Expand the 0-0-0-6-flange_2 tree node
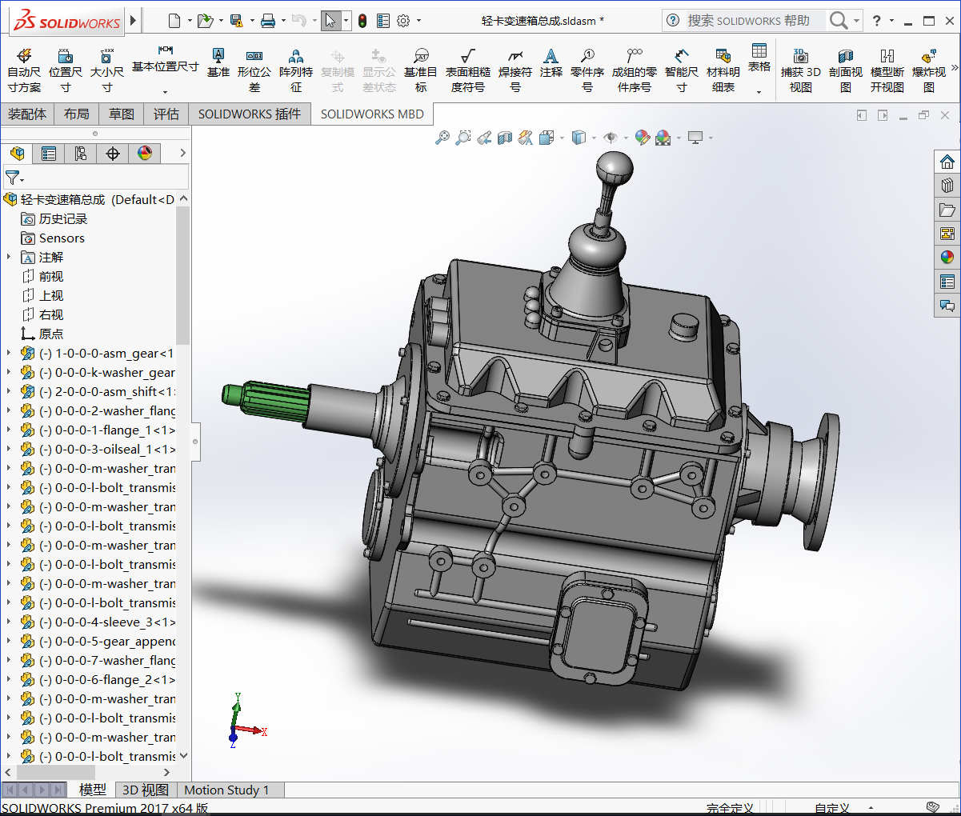 tap(9, 679)
